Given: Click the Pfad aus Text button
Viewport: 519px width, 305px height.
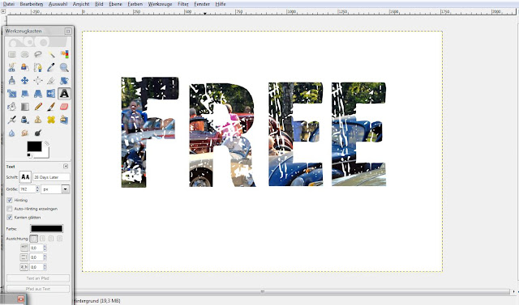Looking at the screenshot, I should 38,289.
